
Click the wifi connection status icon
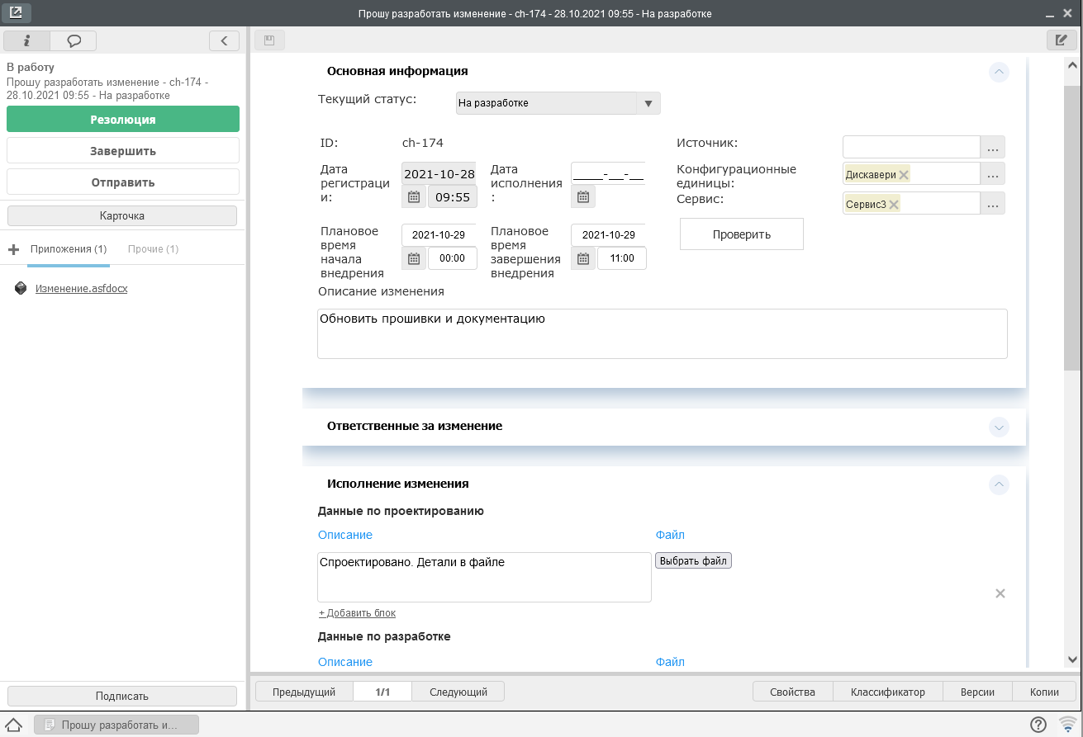[x=1067, y=725]
